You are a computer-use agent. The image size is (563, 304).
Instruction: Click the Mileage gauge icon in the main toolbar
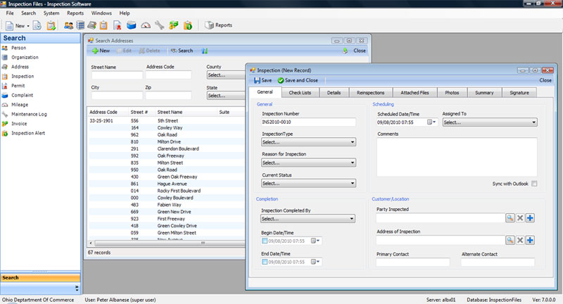[146, 25]
